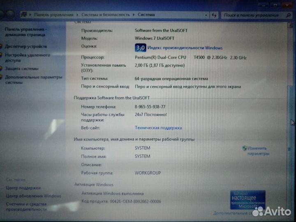Open Центр поддержки link
This screenshot has height=222, width=296.
coord(23,188)
